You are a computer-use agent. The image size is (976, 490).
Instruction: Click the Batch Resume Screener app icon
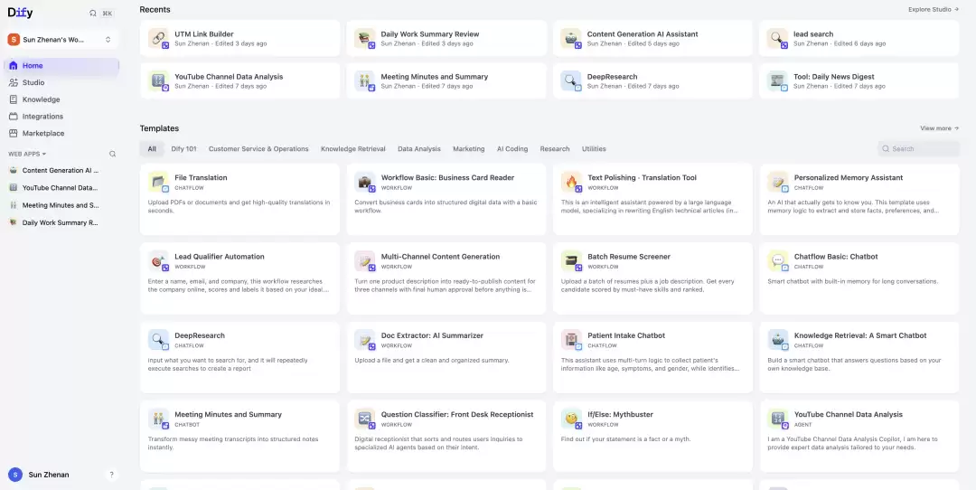[571, 260]
